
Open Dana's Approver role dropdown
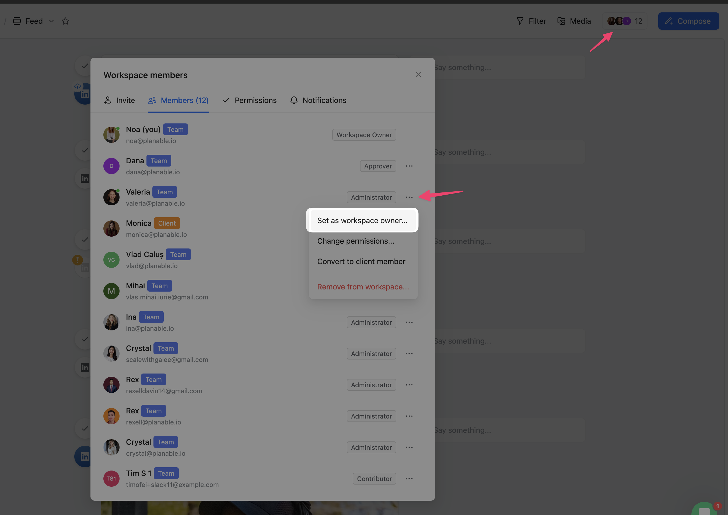point(378,166)
